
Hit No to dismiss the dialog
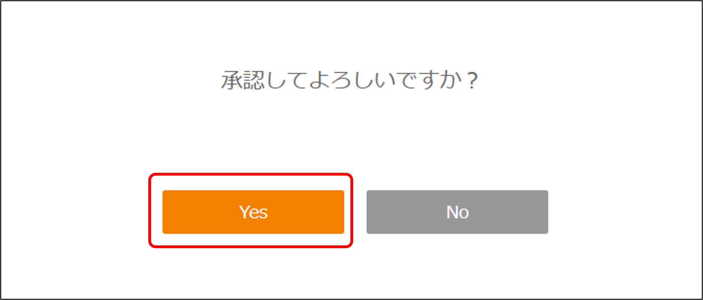457,212
